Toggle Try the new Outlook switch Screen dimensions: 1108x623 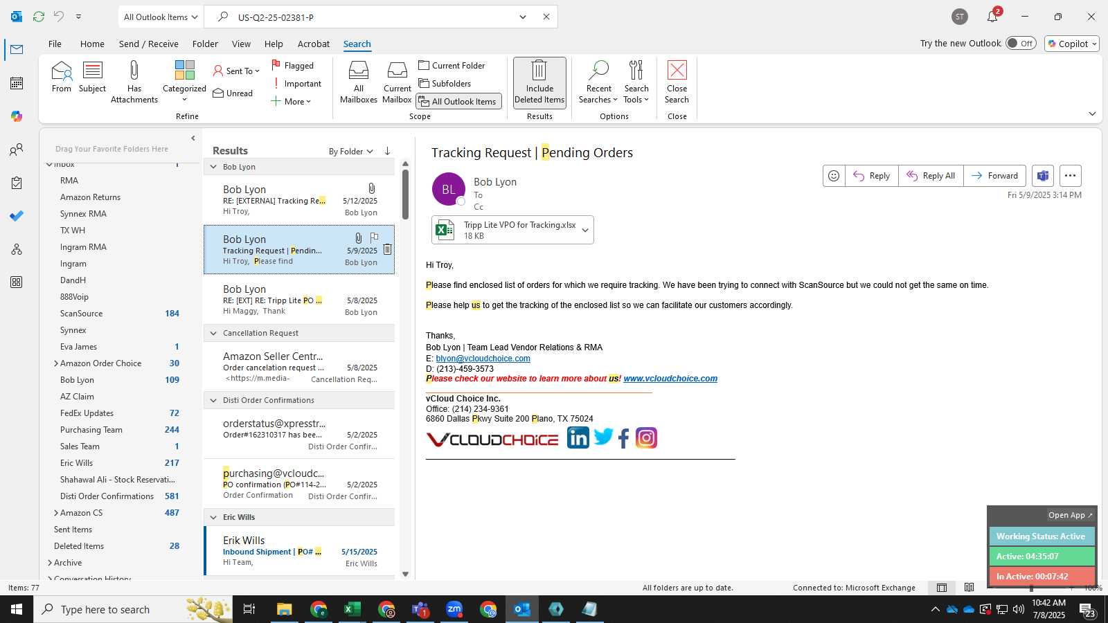pyautogui.click(x=1021, y=43)
